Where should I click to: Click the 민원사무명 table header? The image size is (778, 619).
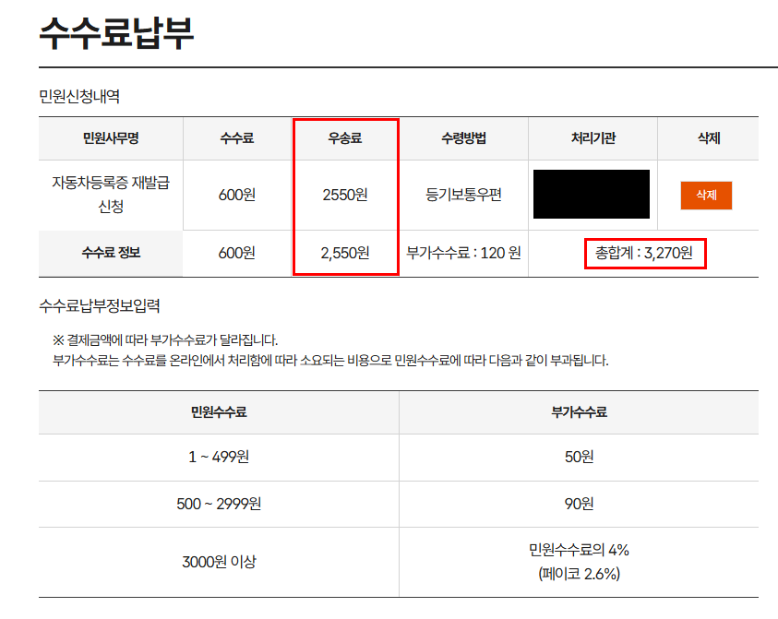(x=109, y=137)
